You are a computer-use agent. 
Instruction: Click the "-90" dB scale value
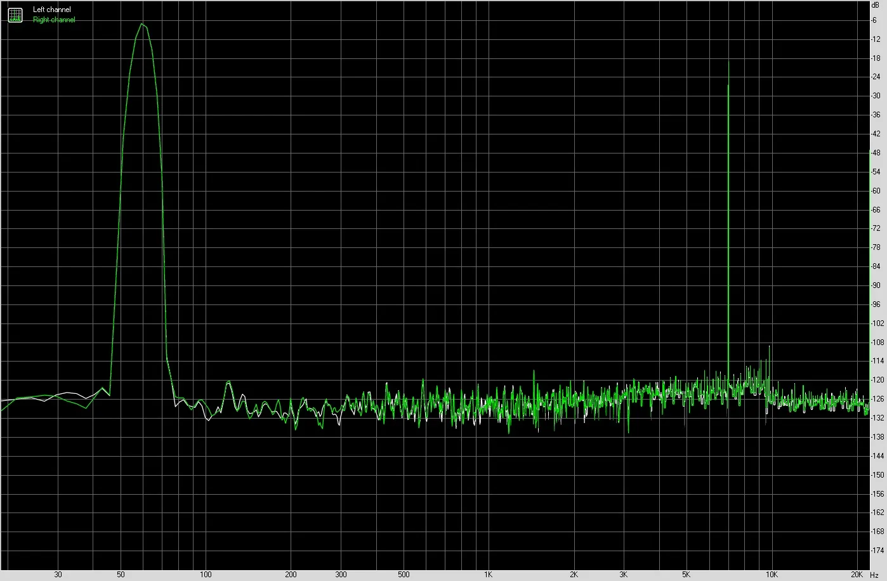click(x=876, y=285)
